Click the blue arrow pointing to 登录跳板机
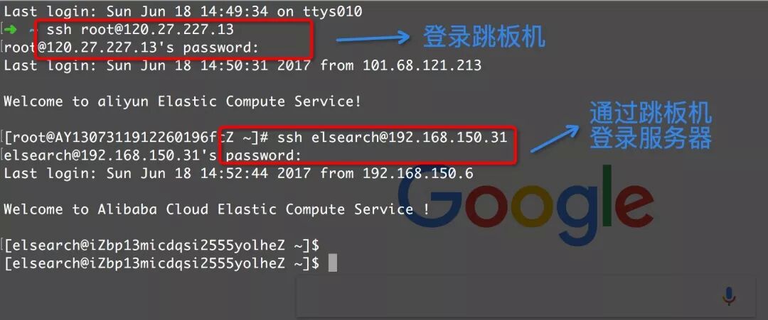The width and height of the screenshot is (768, 320). point(373,38)
